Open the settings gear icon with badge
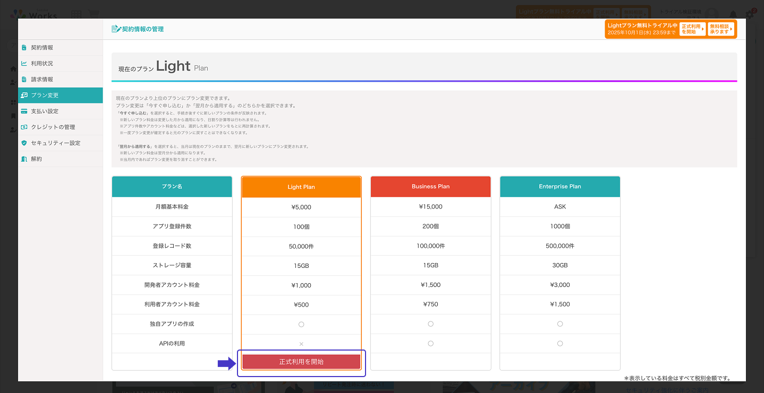The image size is (764, 393). (x=750, y=14)
